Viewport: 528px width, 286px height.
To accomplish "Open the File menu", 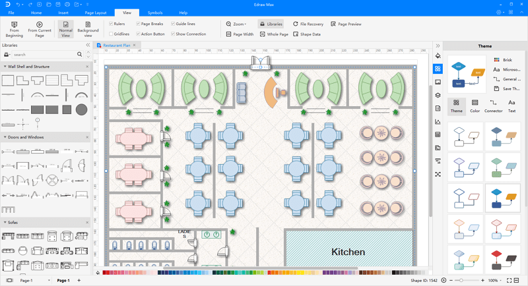I will click(x=11, y=13).
